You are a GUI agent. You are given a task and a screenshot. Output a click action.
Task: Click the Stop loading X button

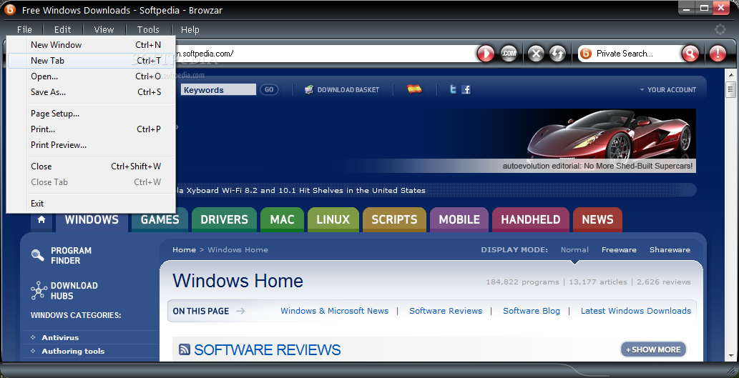(536, 54)
